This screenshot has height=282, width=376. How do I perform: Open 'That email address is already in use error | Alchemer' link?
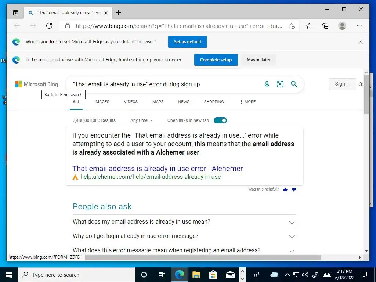[158, 169]
